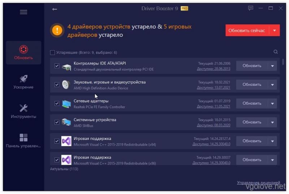Switch to Ускорение in sidebar
The image size is (289, 194).
point(23,82)
